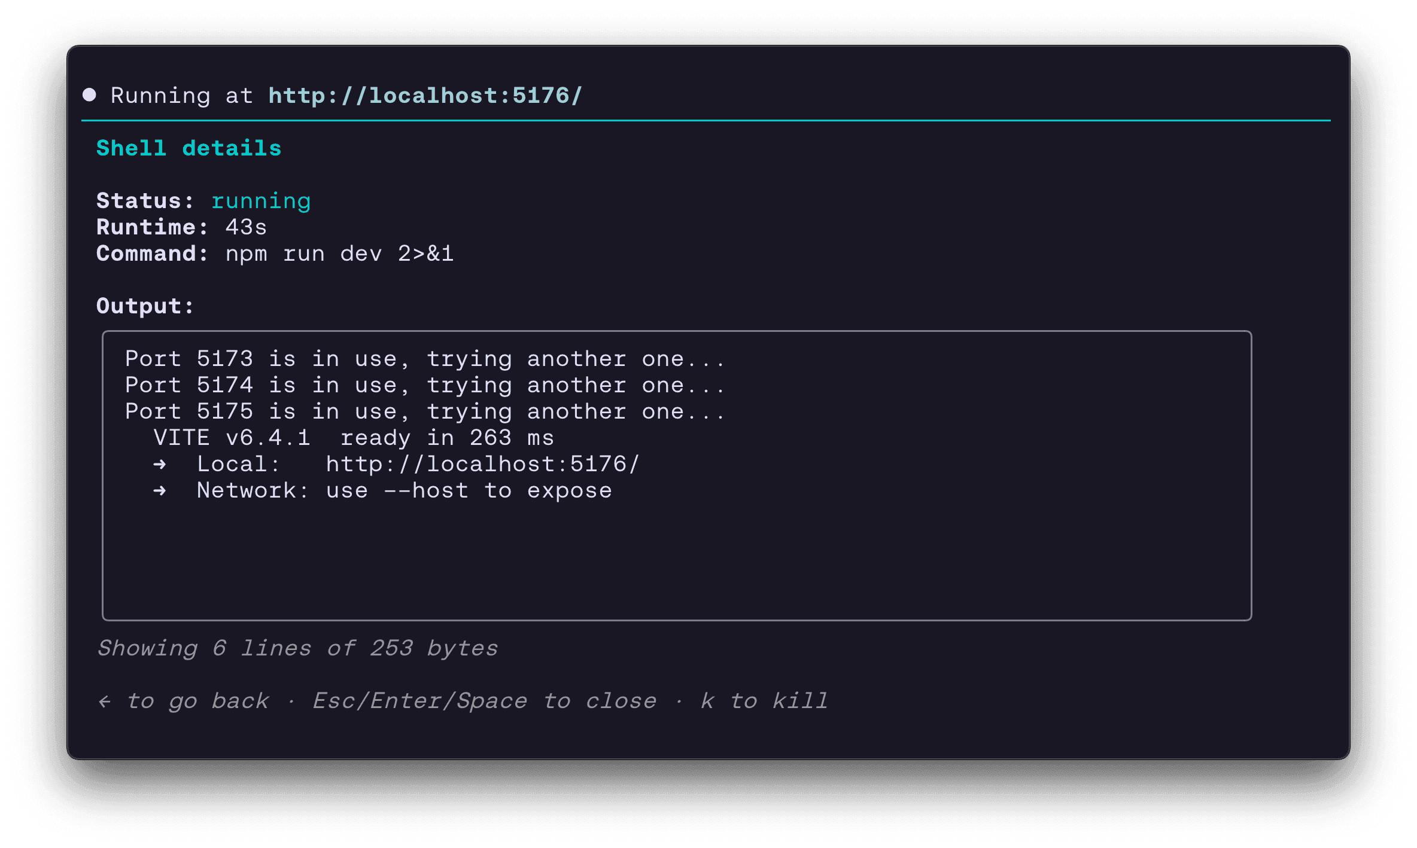The width and height of the screenshot is (1417, 848).
Task: Click the green running status indicator dot
Action: click(x=90, y=94)
